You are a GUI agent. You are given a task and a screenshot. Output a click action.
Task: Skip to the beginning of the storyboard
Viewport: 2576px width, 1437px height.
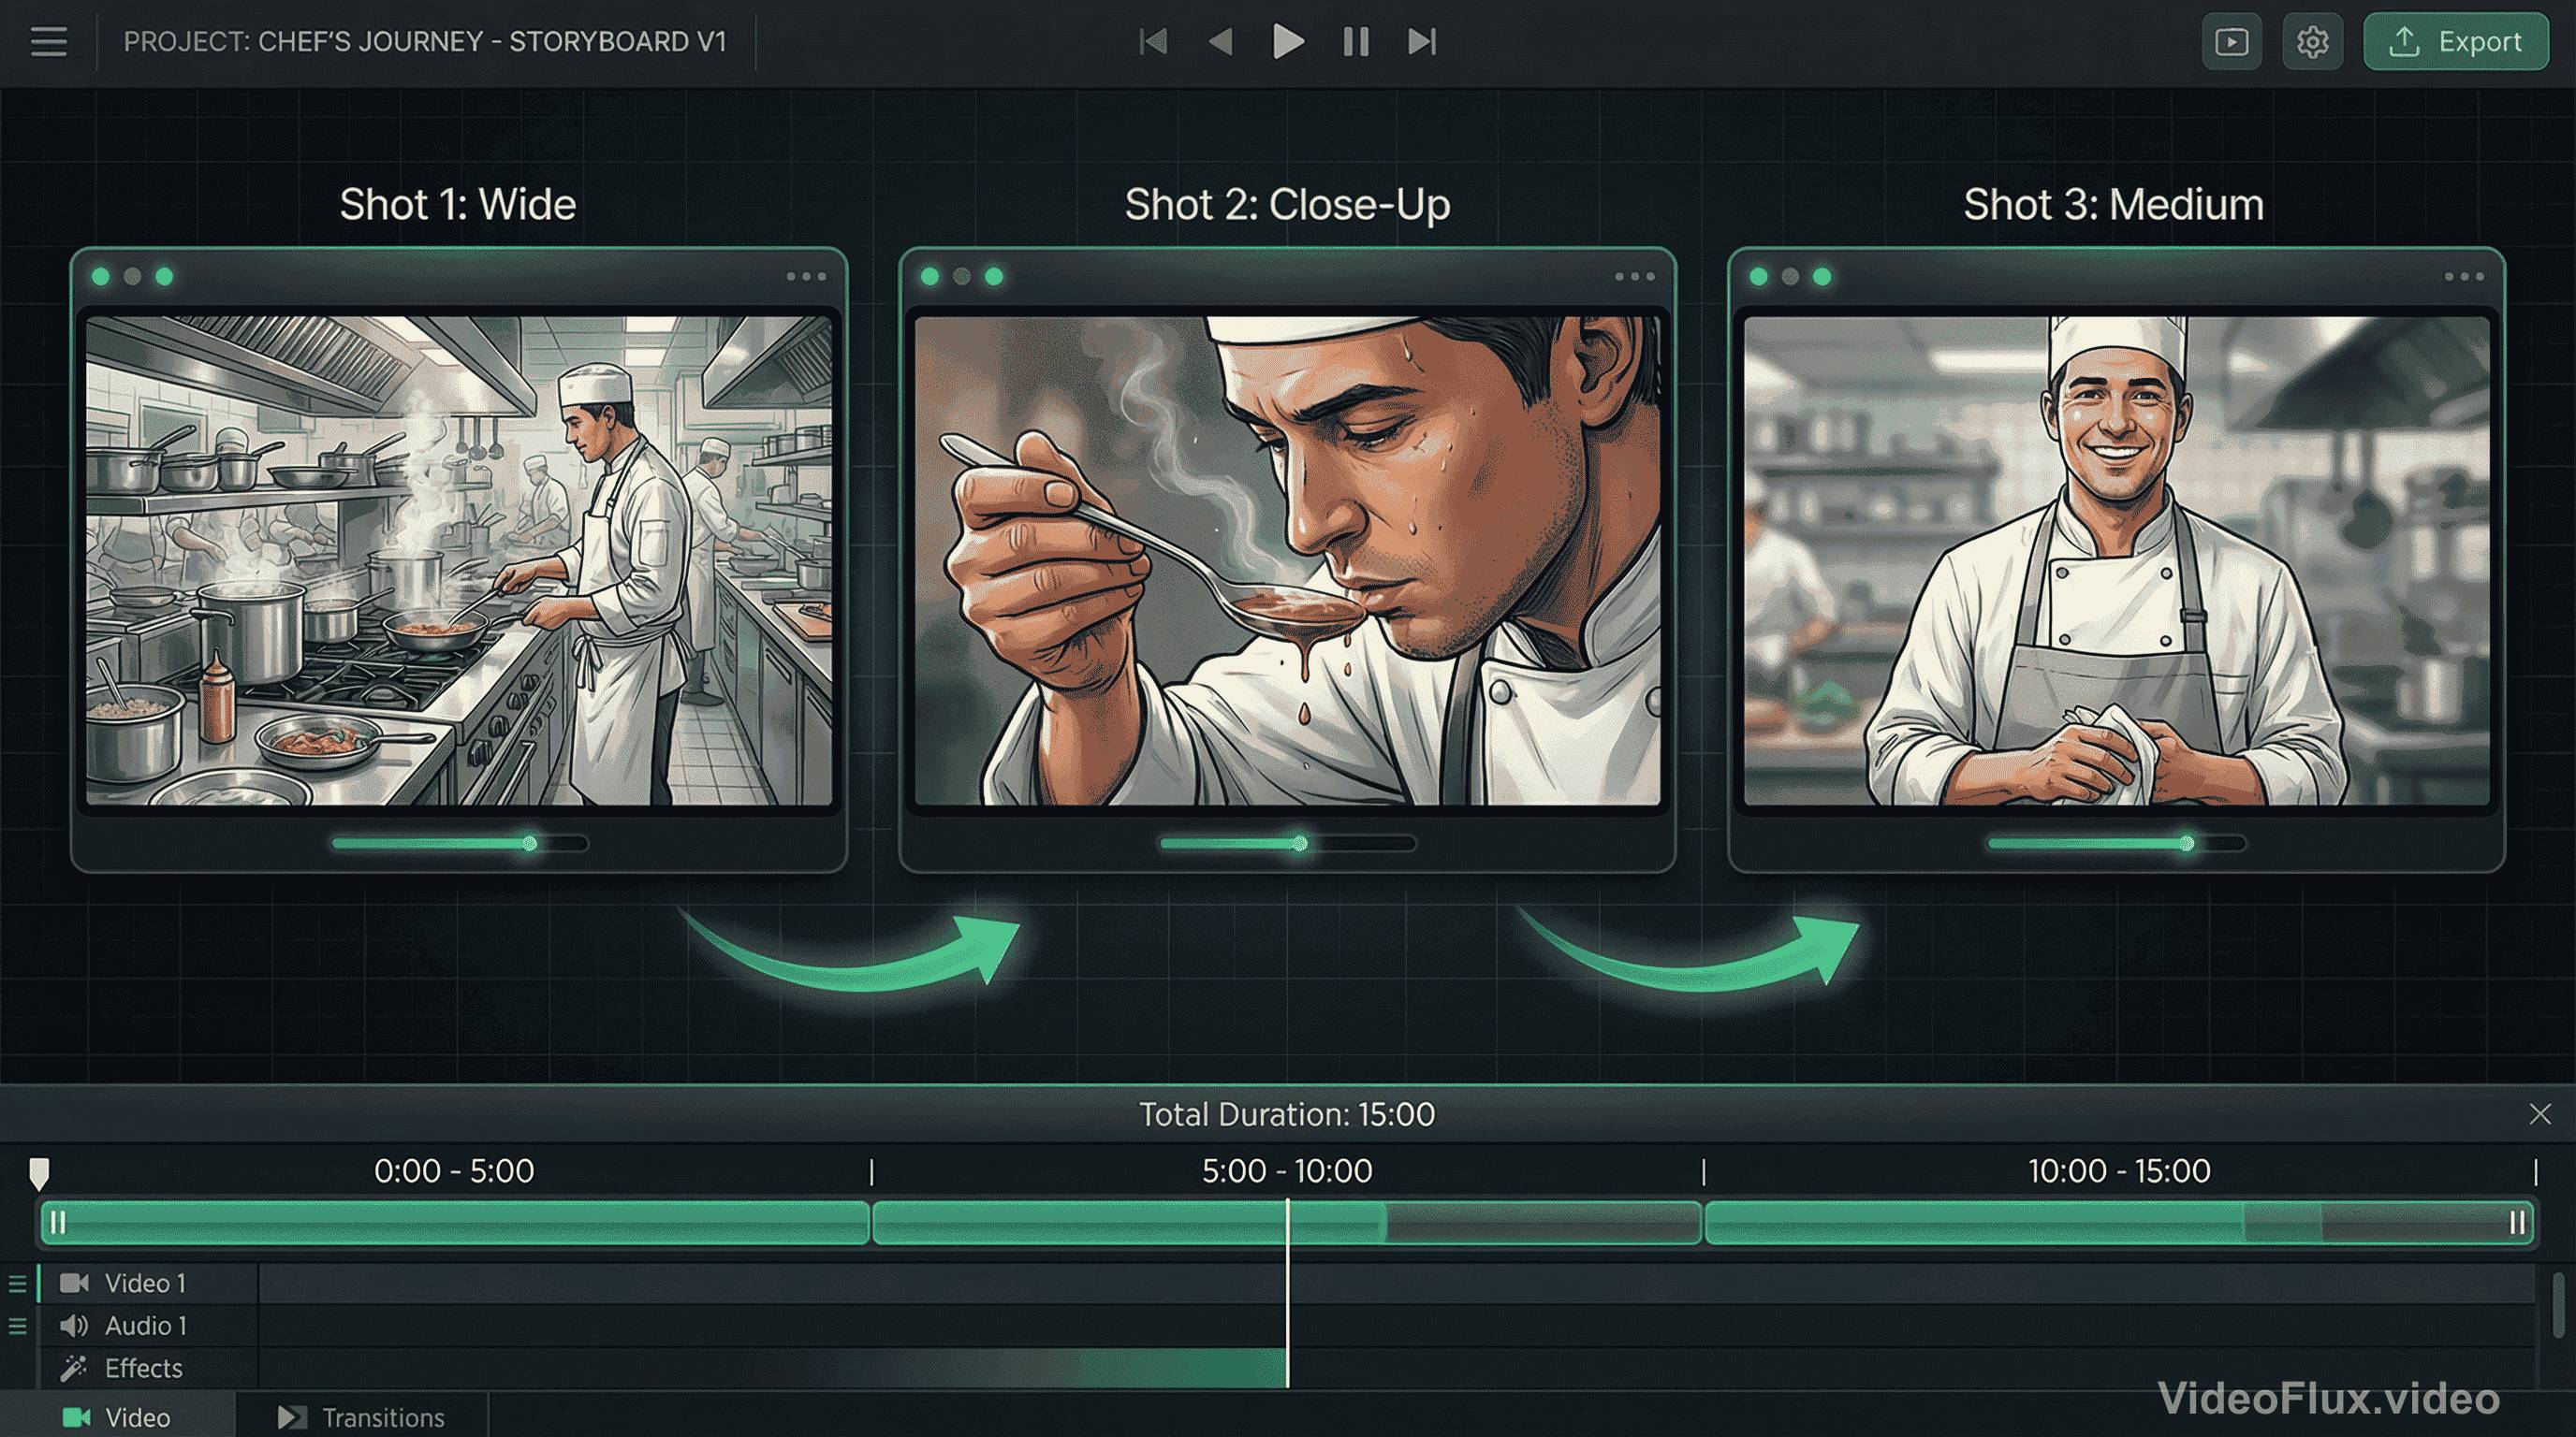pos(1153,42)
